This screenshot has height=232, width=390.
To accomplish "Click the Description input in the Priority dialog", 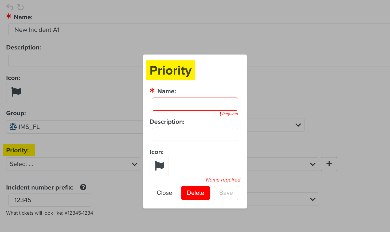I will pos(195,134).
